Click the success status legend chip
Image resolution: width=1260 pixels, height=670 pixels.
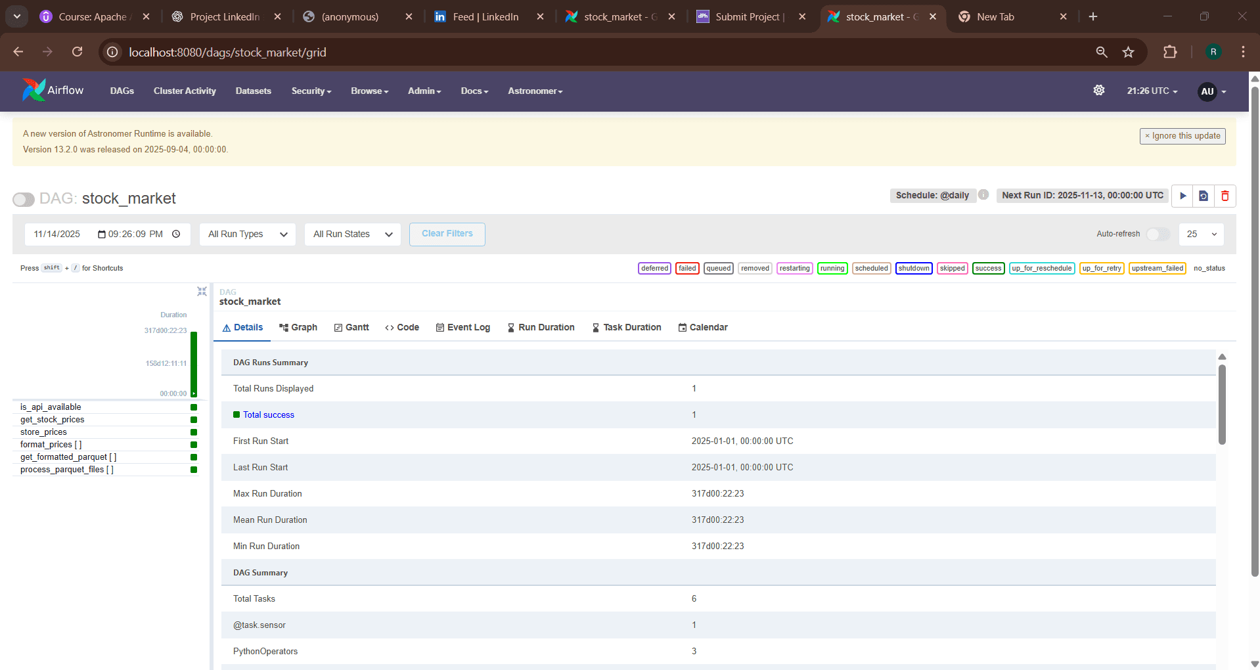(988, 268)
